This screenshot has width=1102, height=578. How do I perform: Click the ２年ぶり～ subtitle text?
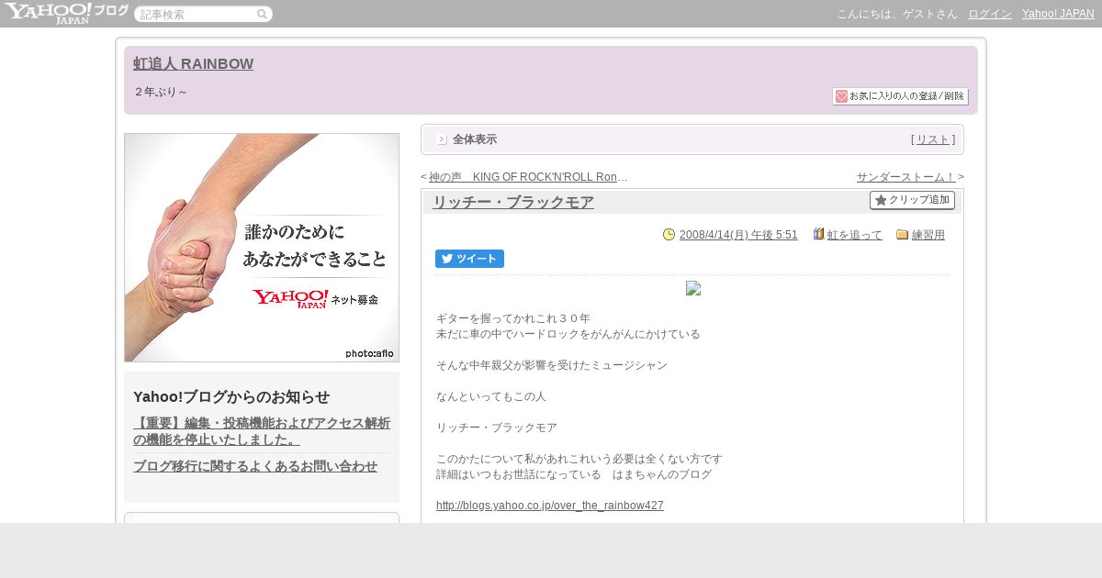pyautogui.click(x=161, y=92)
